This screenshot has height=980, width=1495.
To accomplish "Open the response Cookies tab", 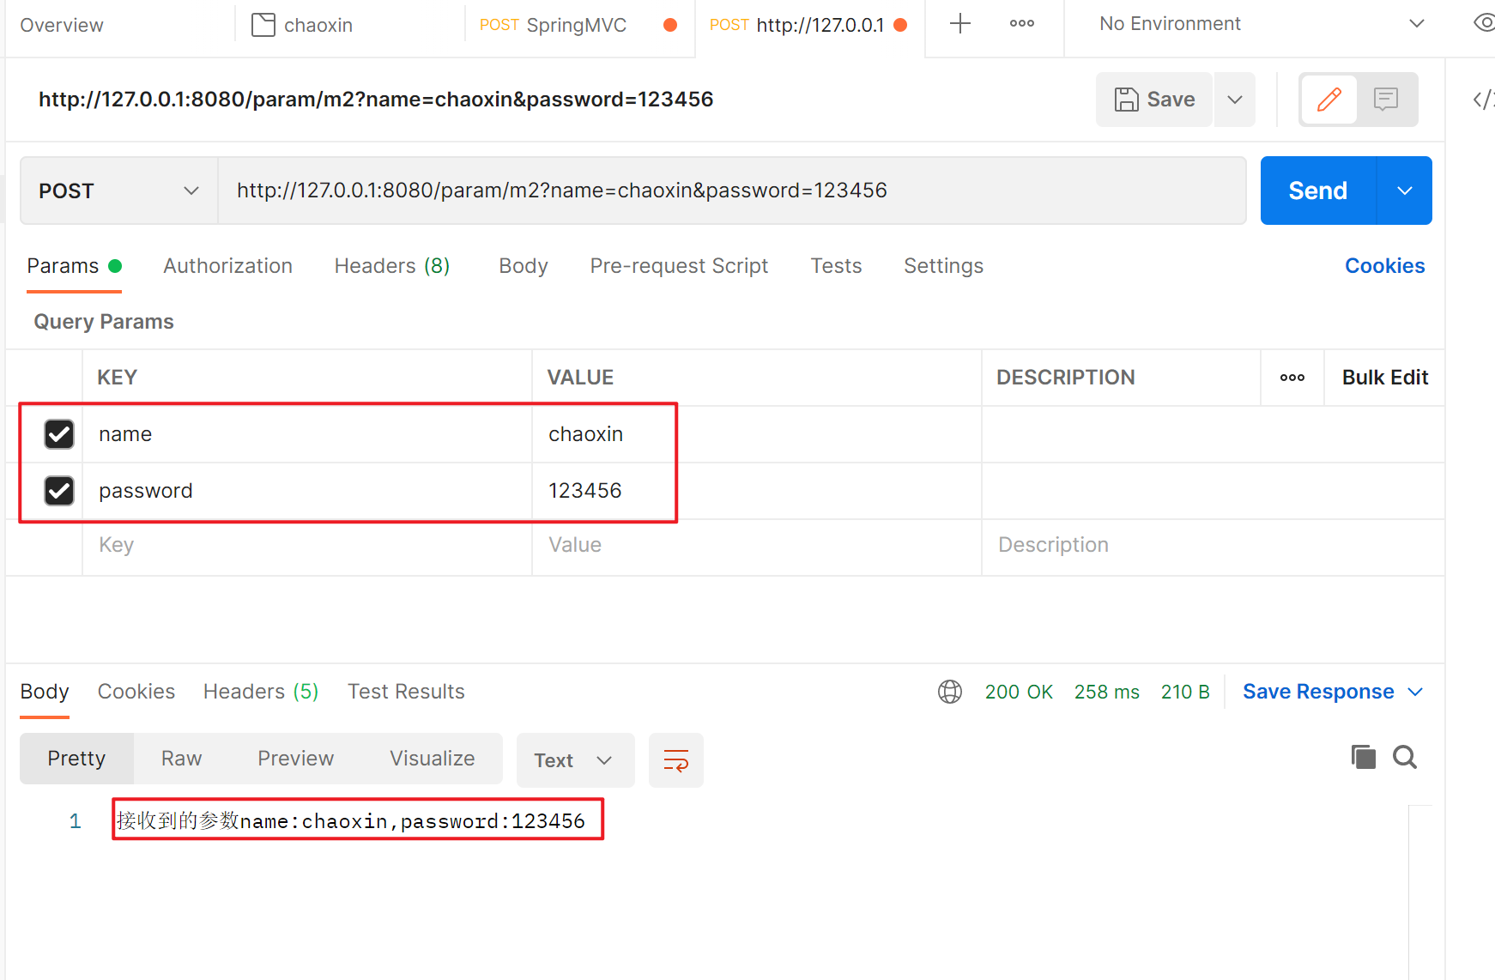I will [136, 692].
